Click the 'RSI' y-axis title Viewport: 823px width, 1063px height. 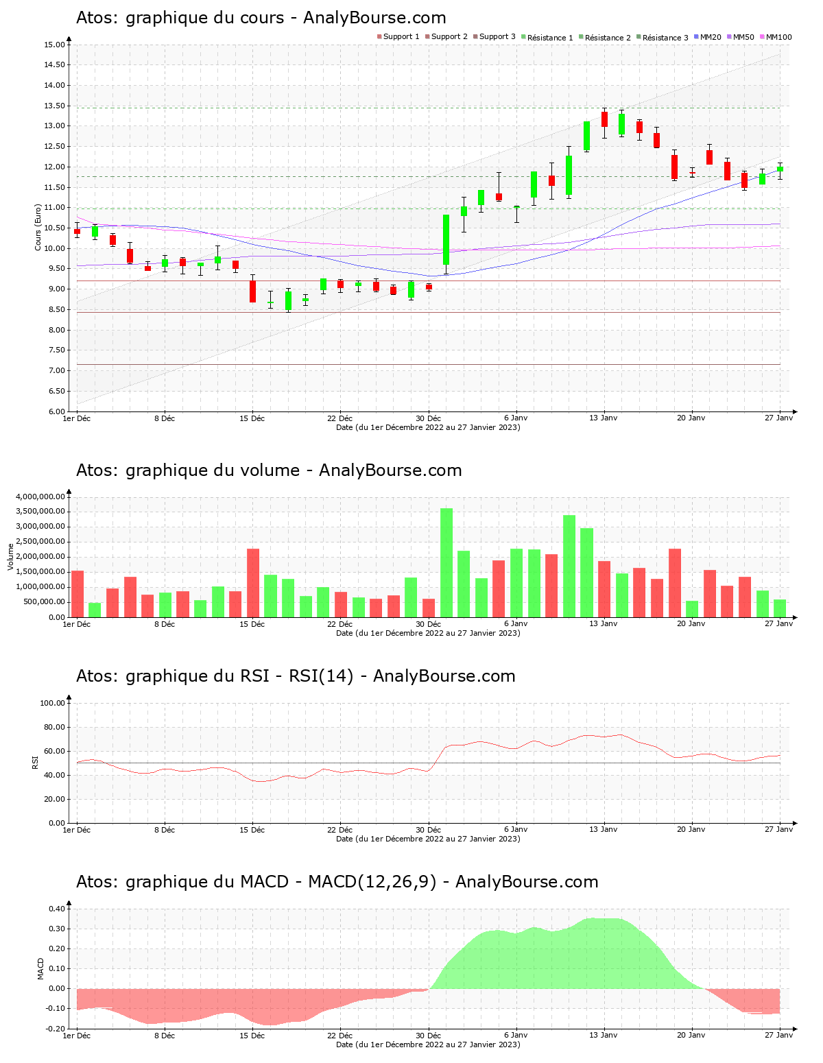click(35, 762)
